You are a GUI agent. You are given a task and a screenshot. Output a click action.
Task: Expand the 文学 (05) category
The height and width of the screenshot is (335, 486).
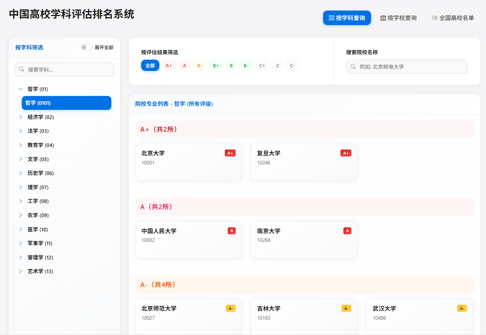click(21, 159)
